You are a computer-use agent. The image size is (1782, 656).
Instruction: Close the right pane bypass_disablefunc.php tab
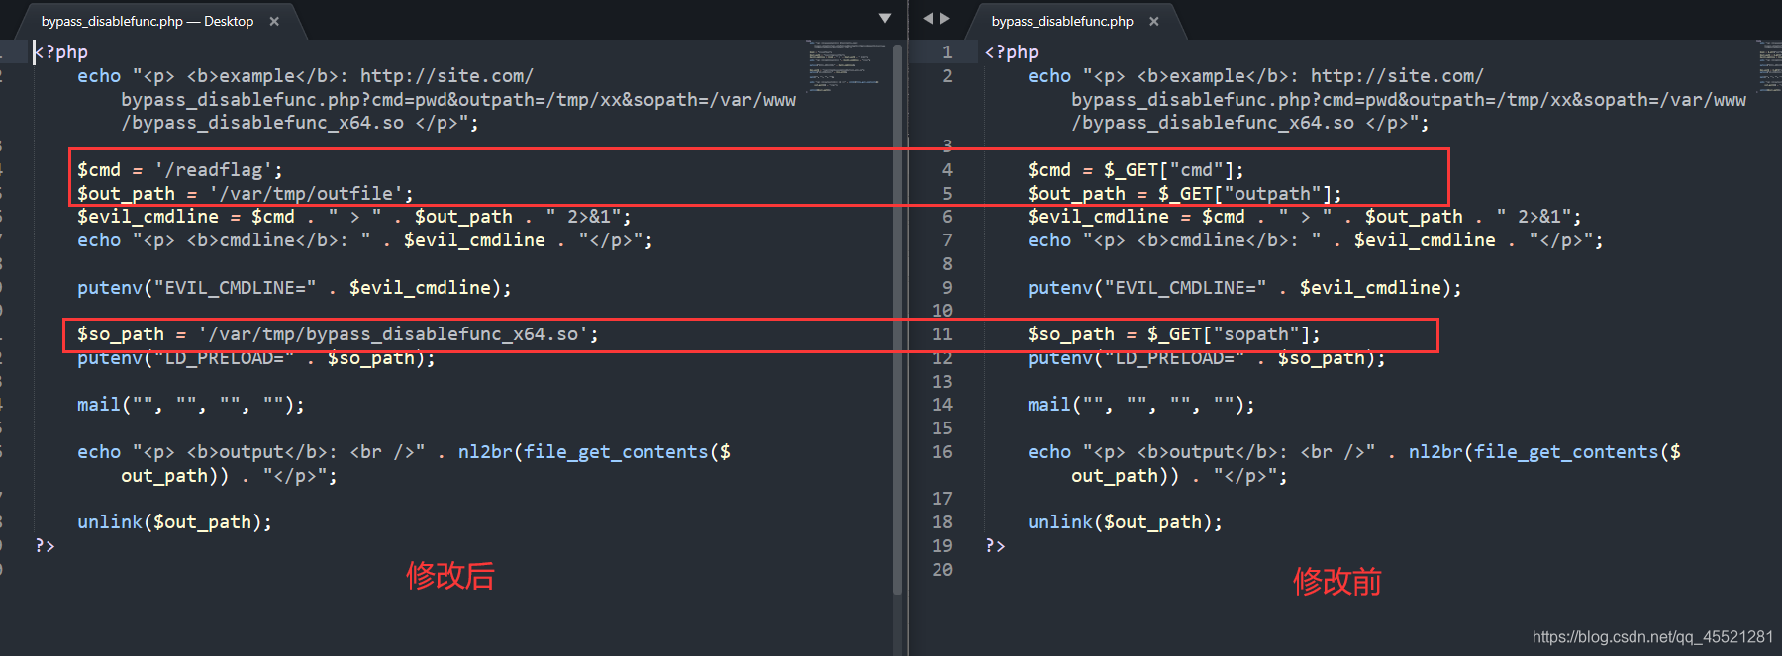1153,21
